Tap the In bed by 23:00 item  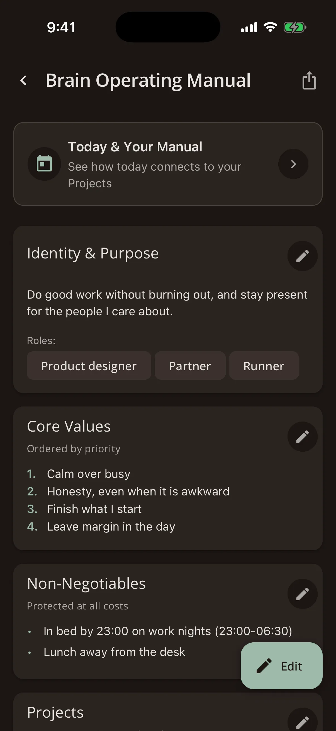(x=167, y=631)
